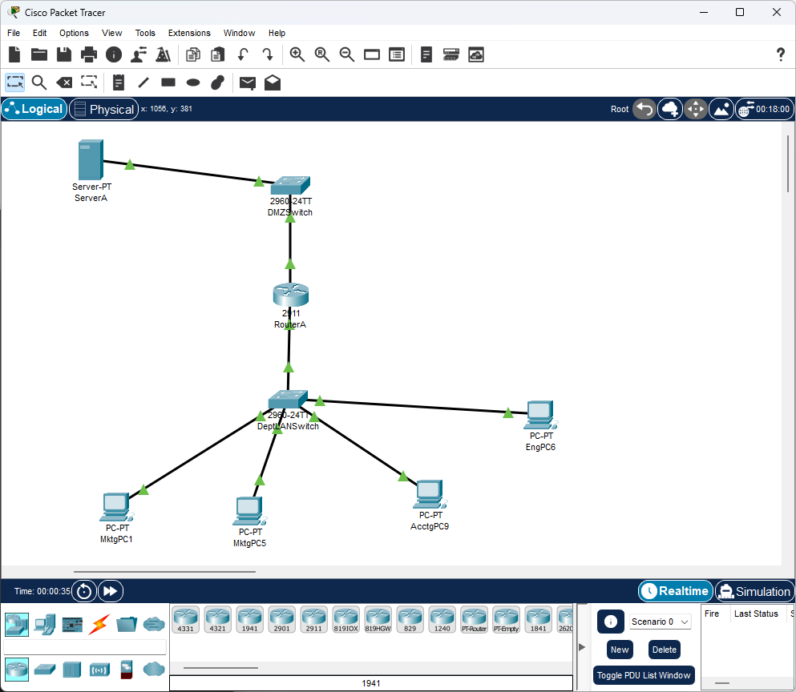The image size is (796, 692).
Task: Click New to create a scenario
Action: pos(619,650)
